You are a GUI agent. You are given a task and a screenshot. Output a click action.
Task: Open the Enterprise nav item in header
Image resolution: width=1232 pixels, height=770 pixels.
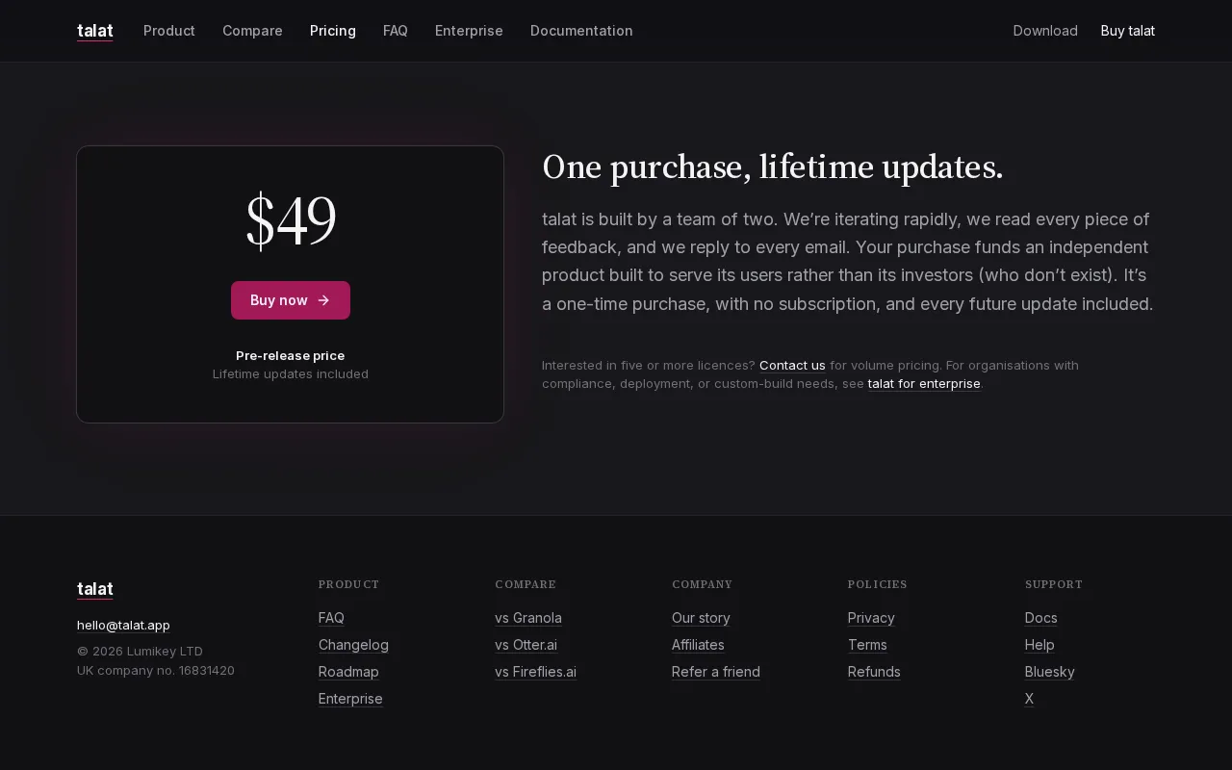(x=469, y=31)
